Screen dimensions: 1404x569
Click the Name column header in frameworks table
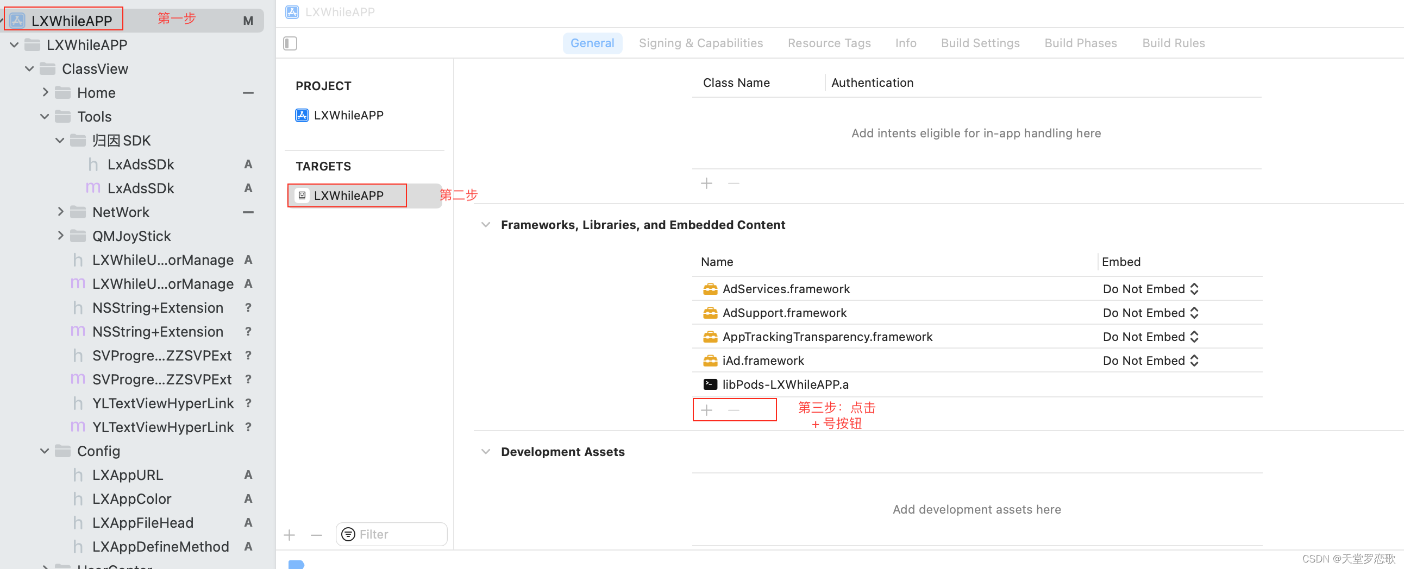pyautogui.click(x=717, y=262)
